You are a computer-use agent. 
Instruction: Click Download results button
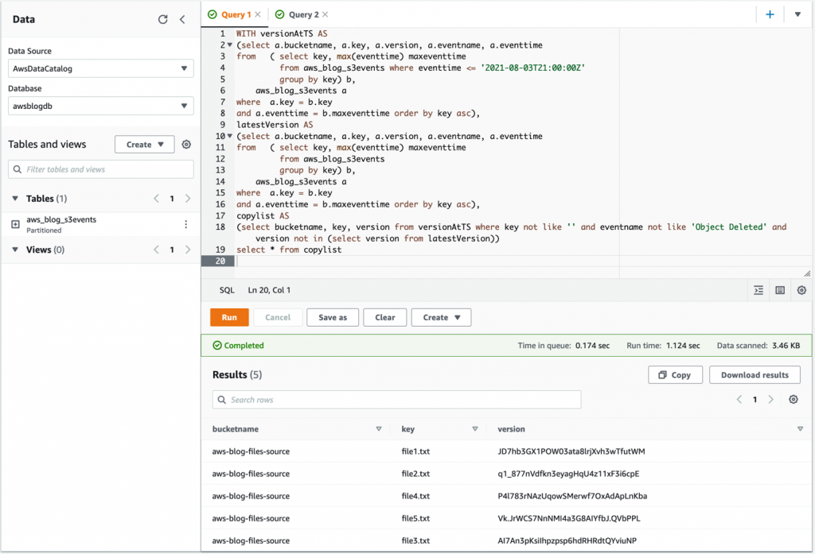pyautogui.click(x=755, y=375)
